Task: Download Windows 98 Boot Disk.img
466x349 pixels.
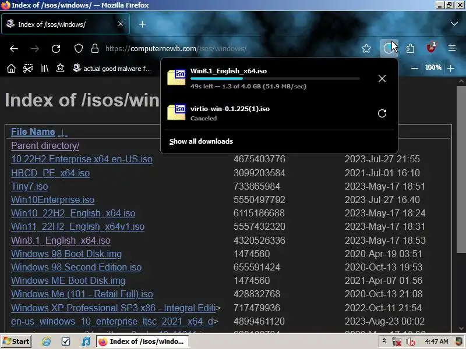Action: point(66,254)
